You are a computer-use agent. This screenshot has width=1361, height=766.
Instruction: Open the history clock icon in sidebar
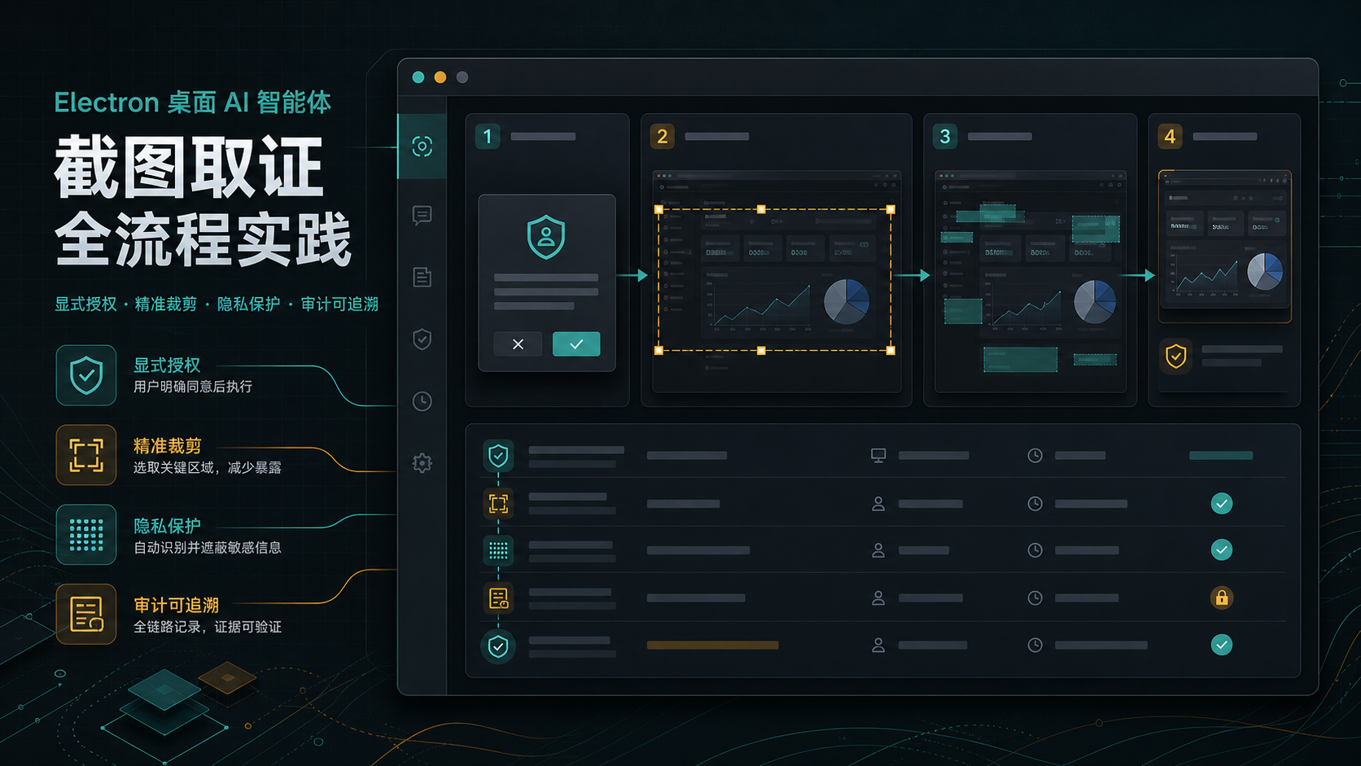422,401
